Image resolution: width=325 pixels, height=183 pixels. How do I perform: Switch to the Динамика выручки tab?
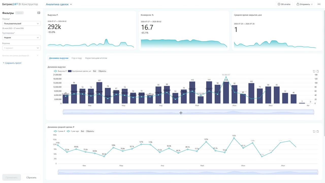(x=59, y=58)
